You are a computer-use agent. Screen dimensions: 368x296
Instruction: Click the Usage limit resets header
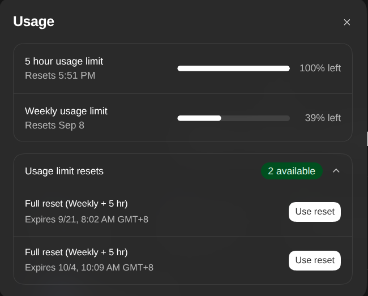click(64, 171)
